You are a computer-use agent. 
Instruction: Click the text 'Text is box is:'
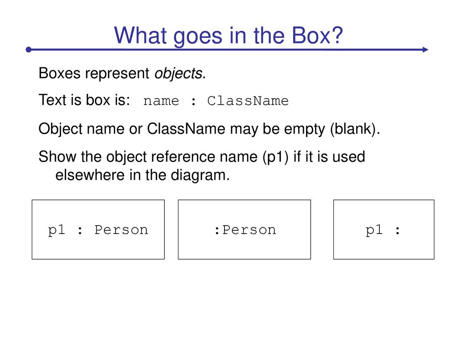[84, 100]
